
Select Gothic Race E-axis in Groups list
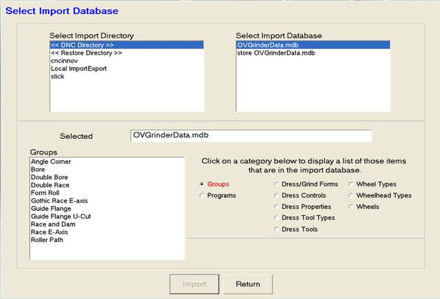click(x=59, y=201)
